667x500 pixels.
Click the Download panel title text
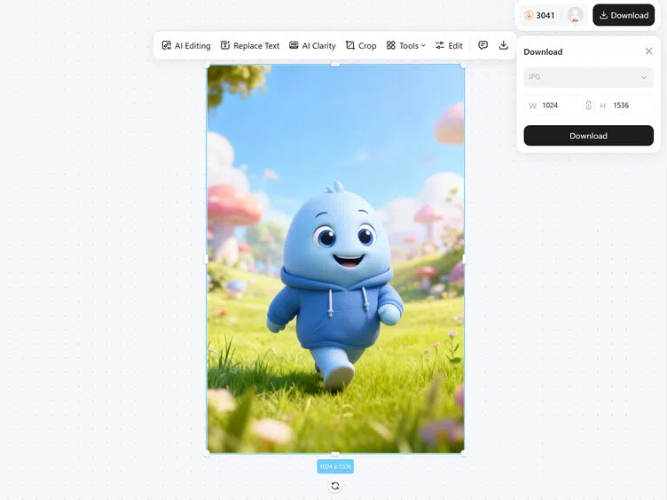[543, 52]
